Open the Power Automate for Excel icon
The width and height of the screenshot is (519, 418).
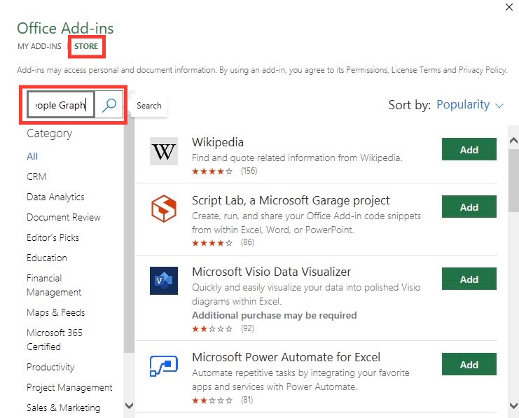(164, 366)
